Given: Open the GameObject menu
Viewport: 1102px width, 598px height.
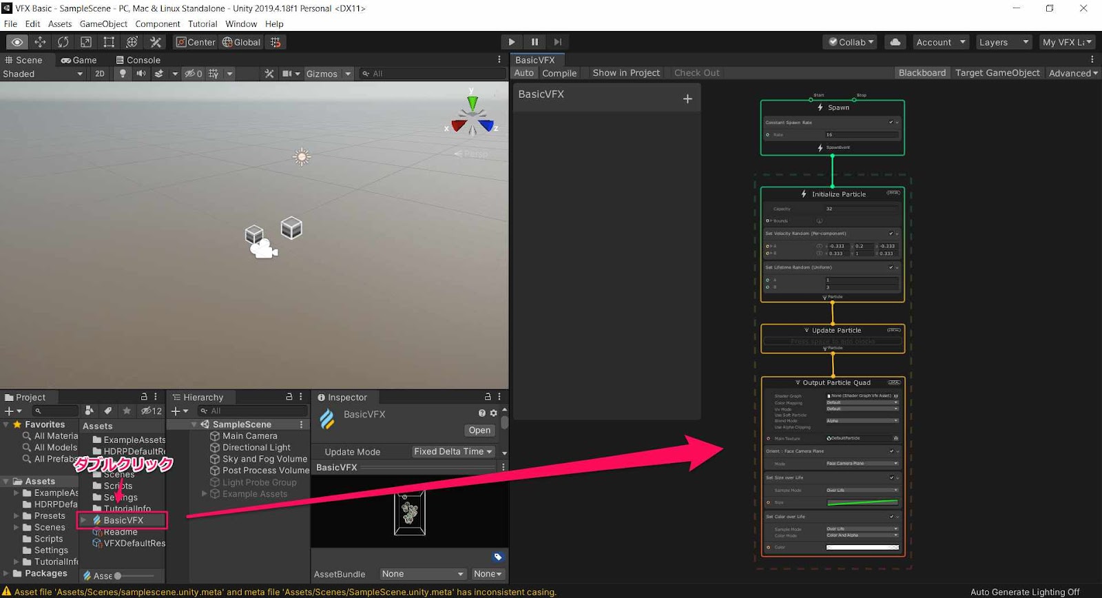Looking at the screenshot, I should pyautogui.click(x=103, y=24).
